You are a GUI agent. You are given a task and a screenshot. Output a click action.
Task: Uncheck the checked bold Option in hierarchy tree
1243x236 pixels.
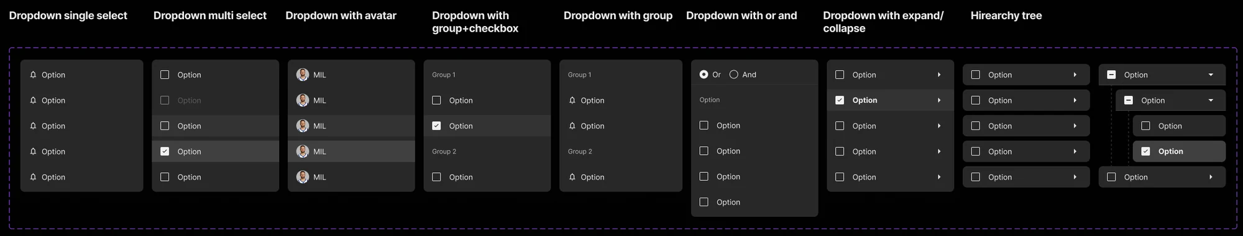pos(1145,151)
